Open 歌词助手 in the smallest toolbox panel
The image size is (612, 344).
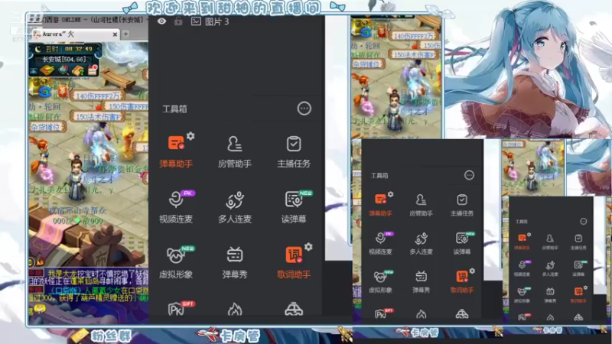pos(578,294)
